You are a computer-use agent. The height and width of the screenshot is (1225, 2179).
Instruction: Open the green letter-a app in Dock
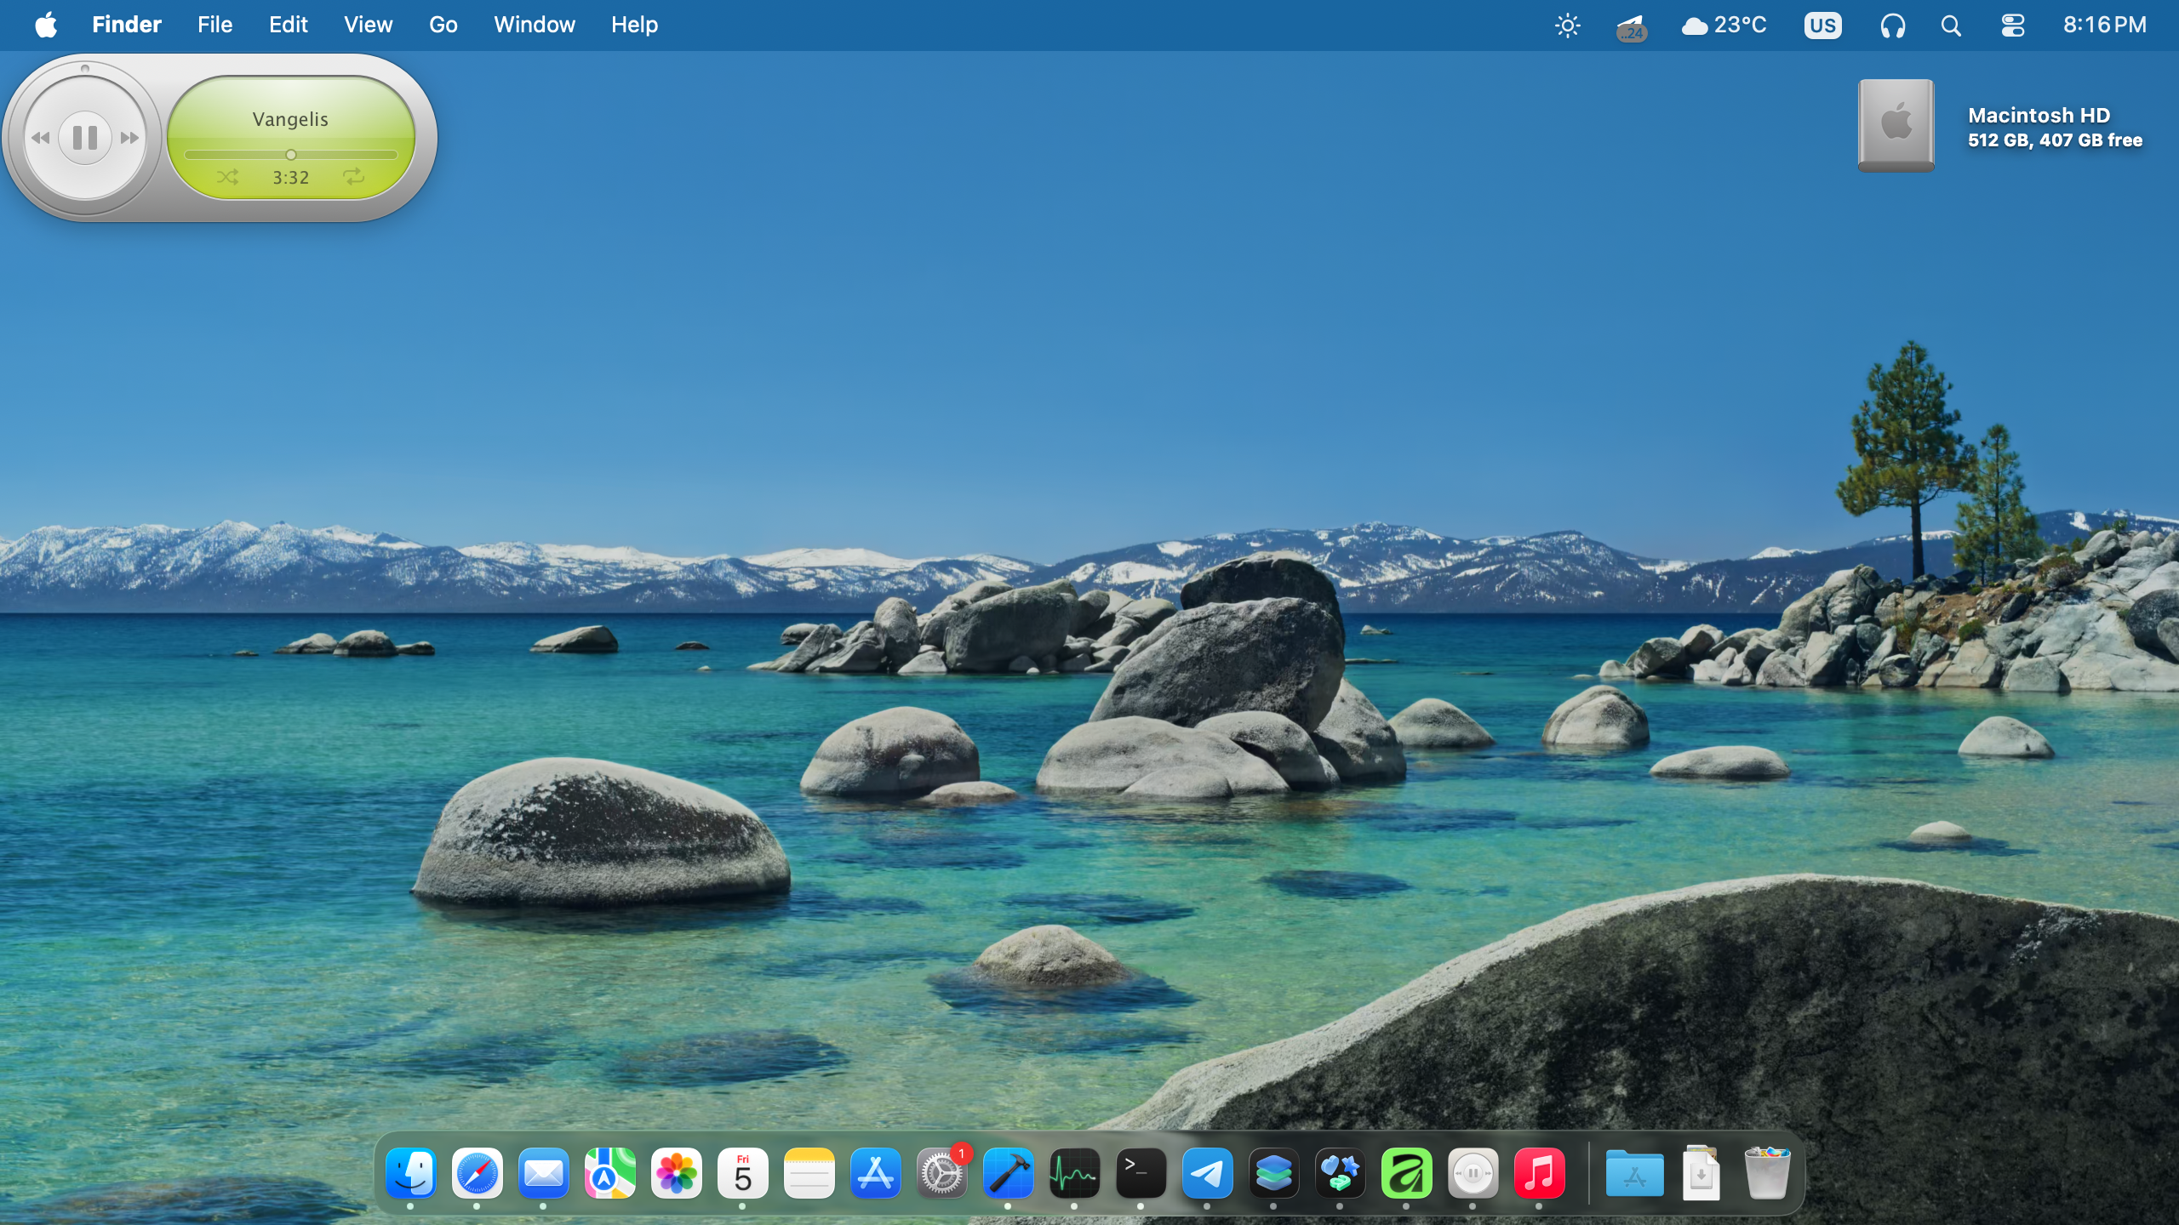[1406, 1174]
